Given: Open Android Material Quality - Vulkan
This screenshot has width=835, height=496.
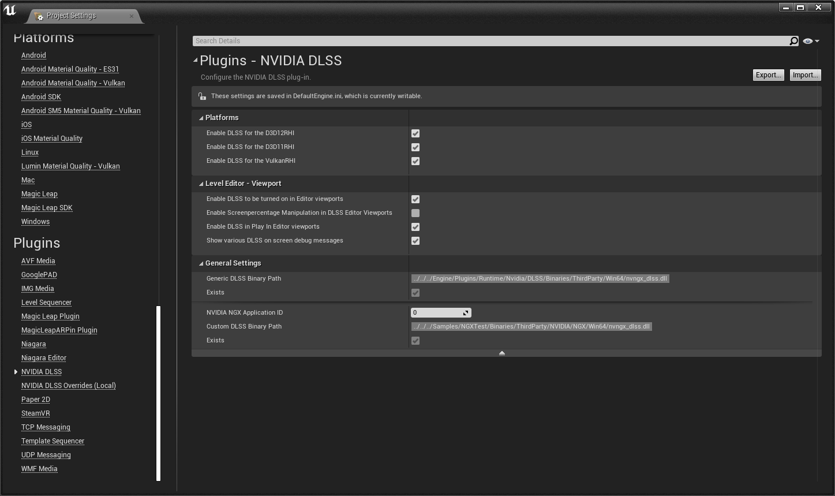Looking at the screenshot, I should coord(73,83).
